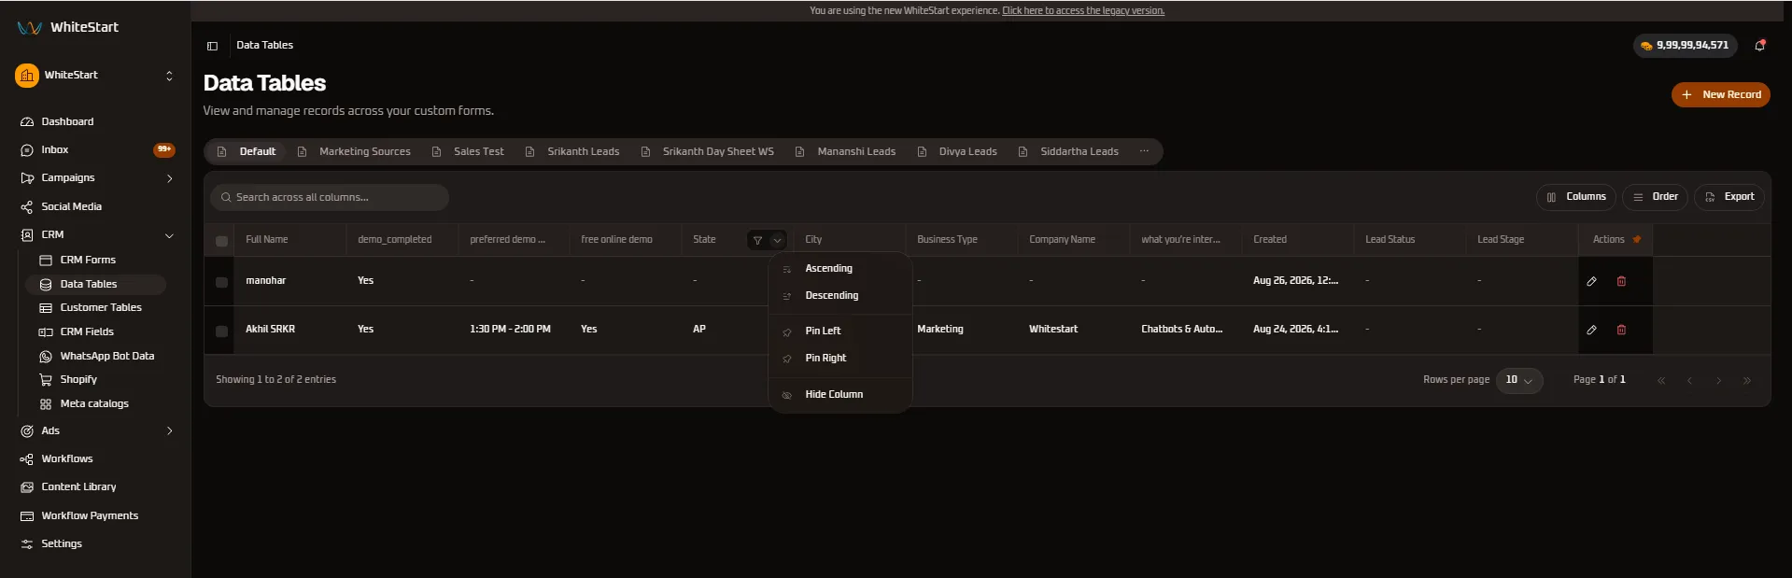Click the New Record button
The image size is (1792, 578).
click(x=1720, y=94)
